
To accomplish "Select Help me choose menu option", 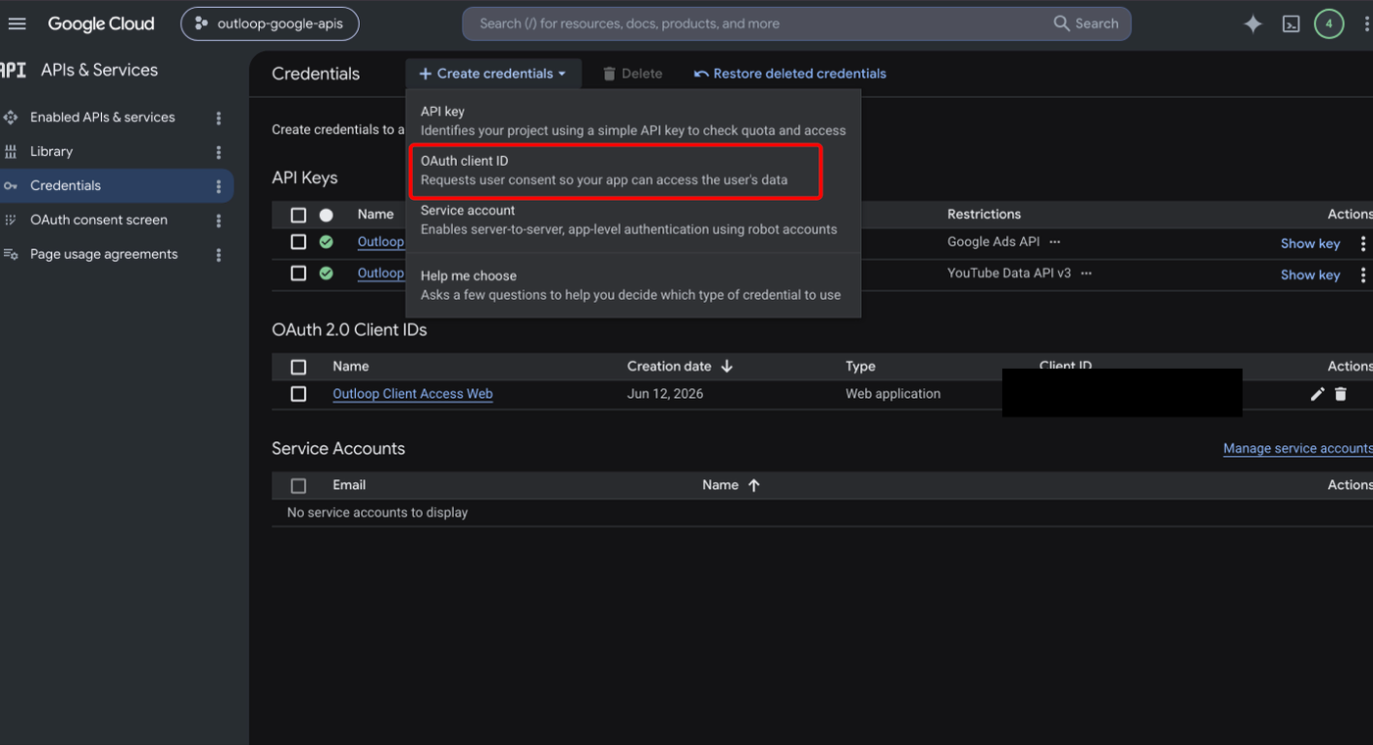I will point(634,285).
